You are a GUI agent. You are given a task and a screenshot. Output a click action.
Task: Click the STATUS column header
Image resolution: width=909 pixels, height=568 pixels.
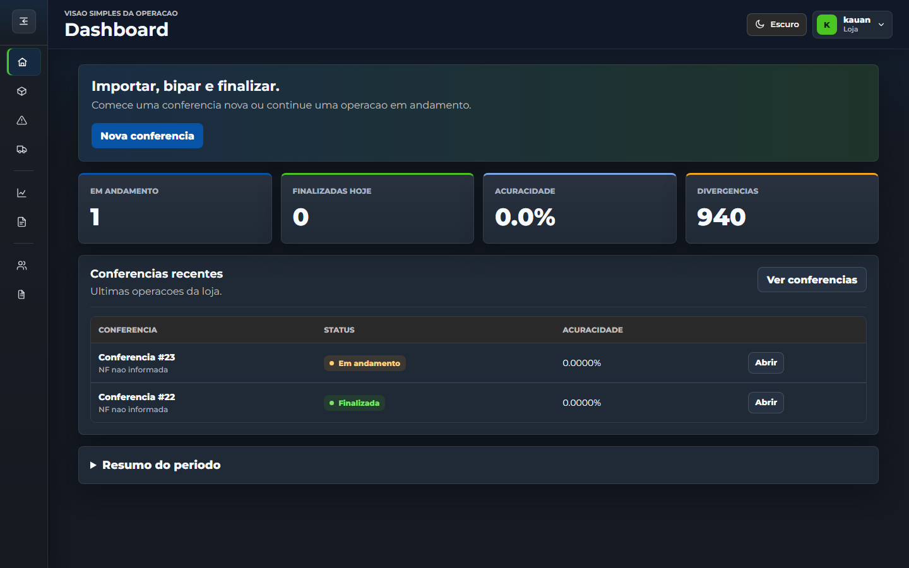pos(339,330)
